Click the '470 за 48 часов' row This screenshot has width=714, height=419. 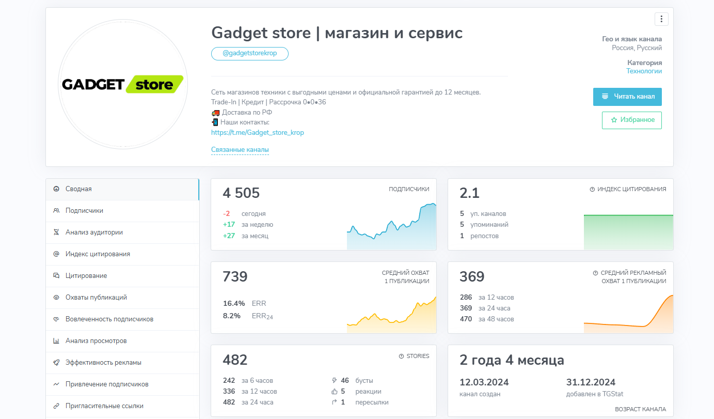pos(487,319)
